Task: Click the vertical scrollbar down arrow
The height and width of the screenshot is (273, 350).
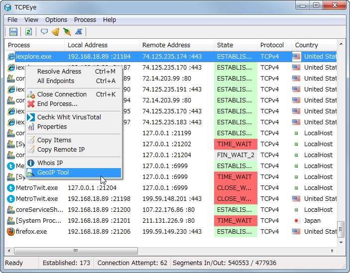Action: click(341, 243)
